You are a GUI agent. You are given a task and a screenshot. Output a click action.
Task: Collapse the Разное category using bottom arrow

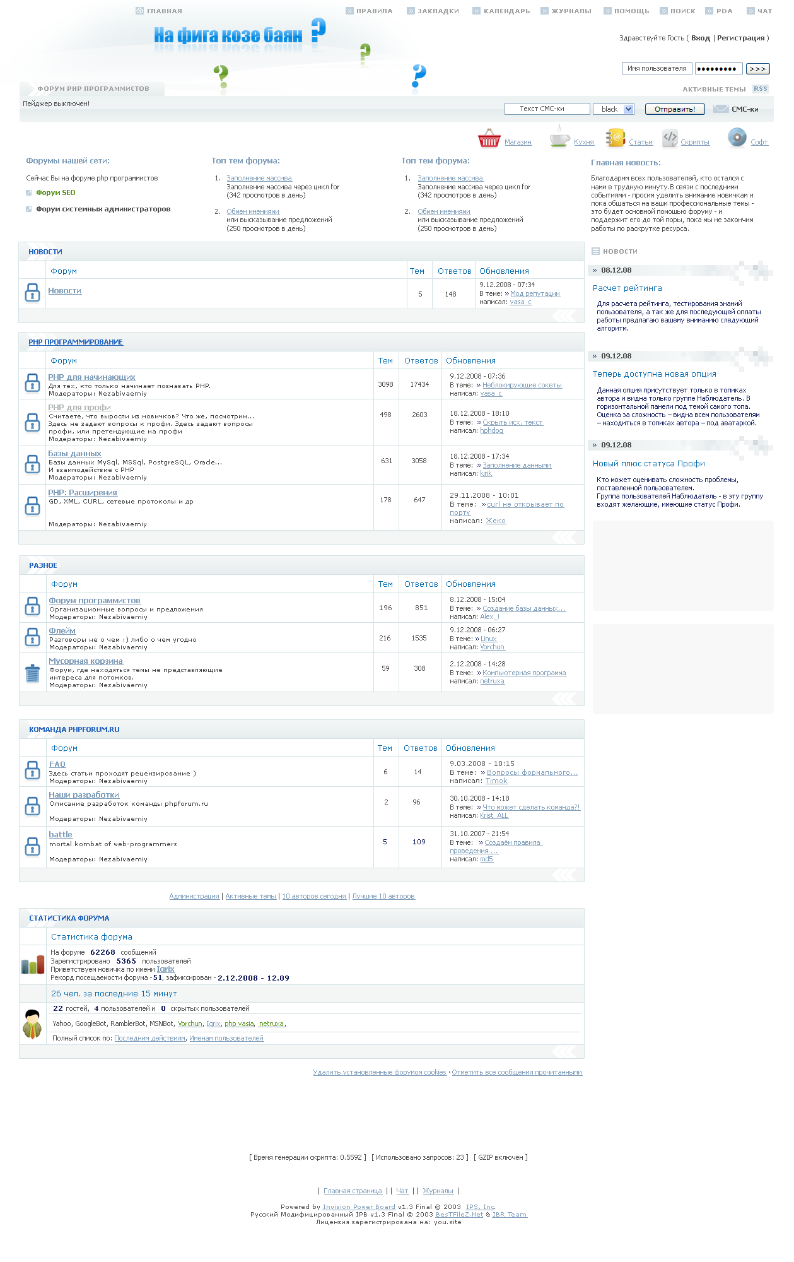click(564, 699)
